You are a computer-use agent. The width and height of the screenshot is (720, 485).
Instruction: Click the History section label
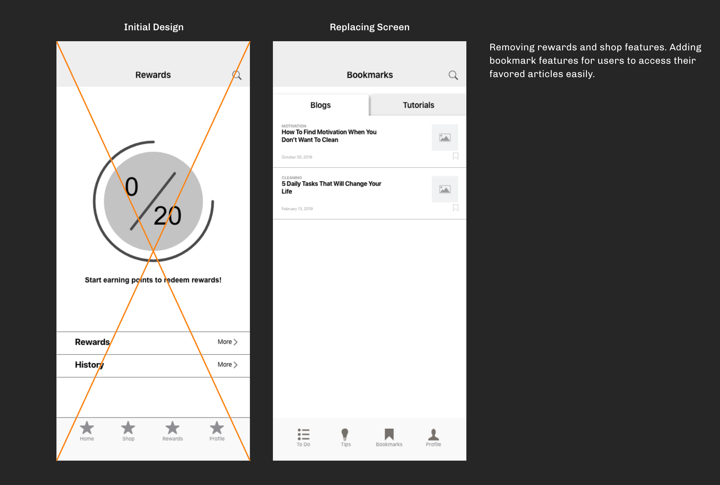click(x=89, y=365)
